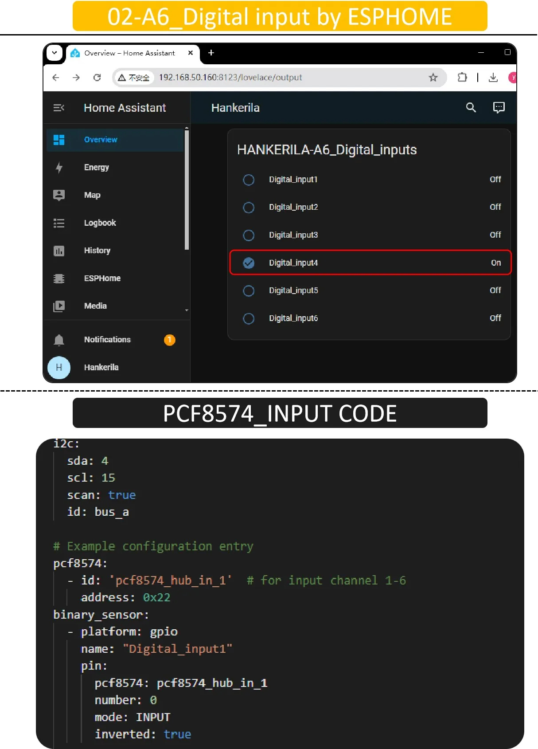Bookmark the page with star icon
This screenshot has height=749, width=538.
(x=433, y=78)
